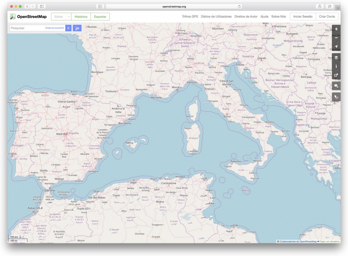Click the Editar button
348x256 pixels.
(59, 17)
